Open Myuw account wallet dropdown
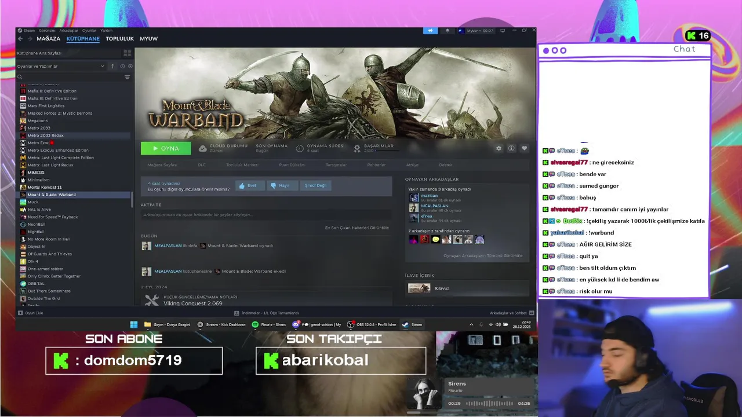The width and height of the screenshot is (742, 417). (x=477, y=31)
